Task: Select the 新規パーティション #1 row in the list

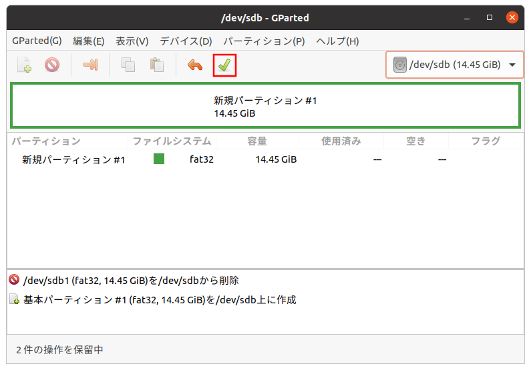Action: coord(73,160)
